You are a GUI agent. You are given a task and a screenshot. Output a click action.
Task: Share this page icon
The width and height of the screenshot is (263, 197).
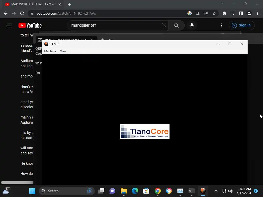[206, 13]
